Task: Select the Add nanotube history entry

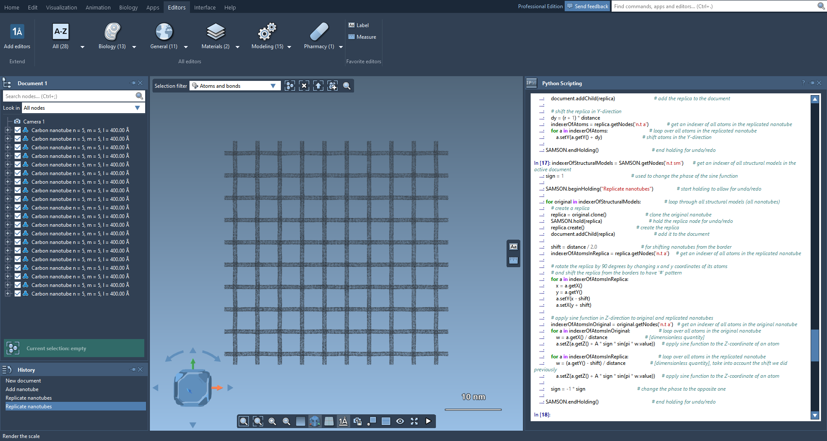Action: [x=22, y=389]
